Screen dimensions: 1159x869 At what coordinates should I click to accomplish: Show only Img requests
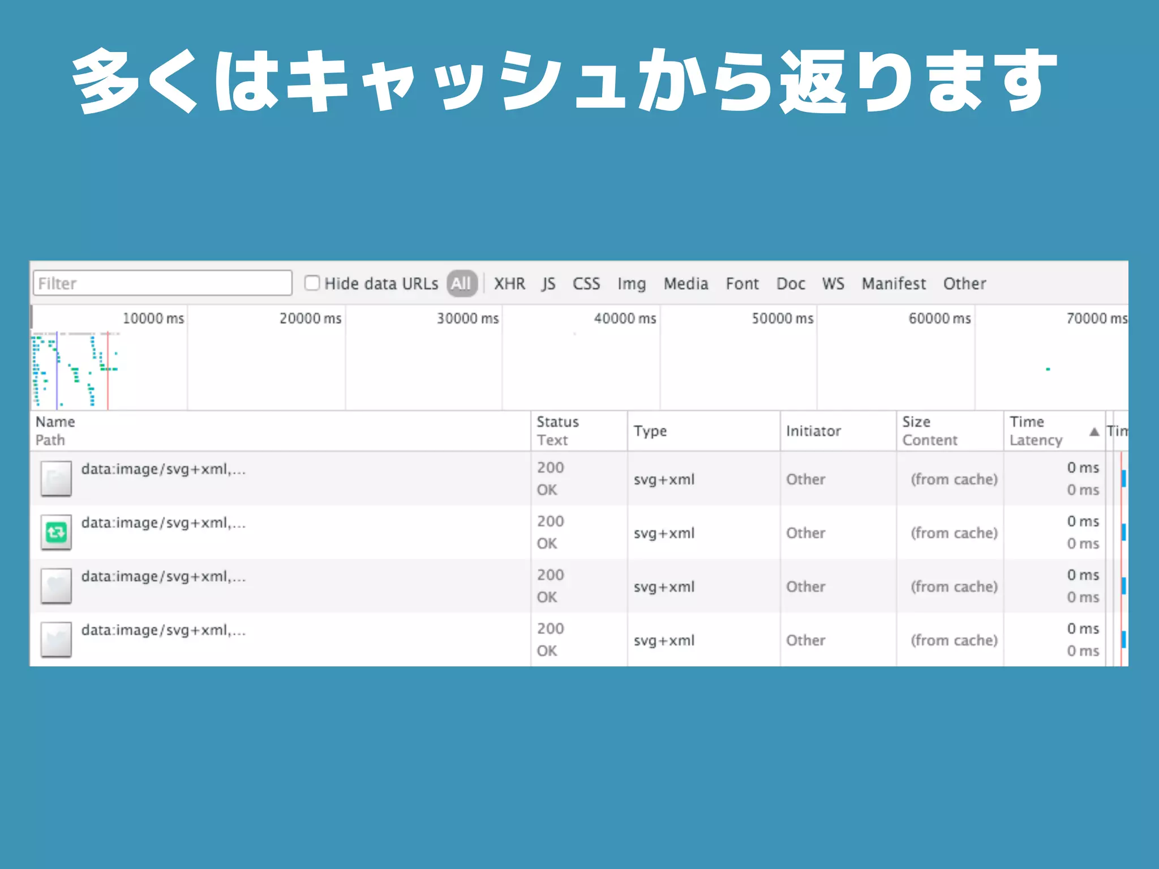pos(631,283)
